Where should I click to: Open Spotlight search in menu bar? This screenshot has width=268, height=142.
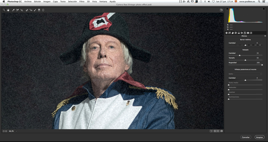pyautogui.click(x=259, y=2)
